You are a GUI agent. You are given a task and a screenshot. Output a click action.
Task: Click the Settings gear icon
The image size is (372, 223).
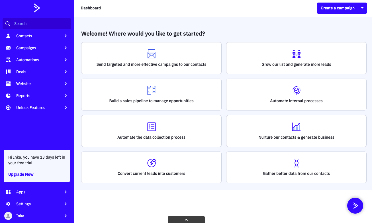point(8,204)
